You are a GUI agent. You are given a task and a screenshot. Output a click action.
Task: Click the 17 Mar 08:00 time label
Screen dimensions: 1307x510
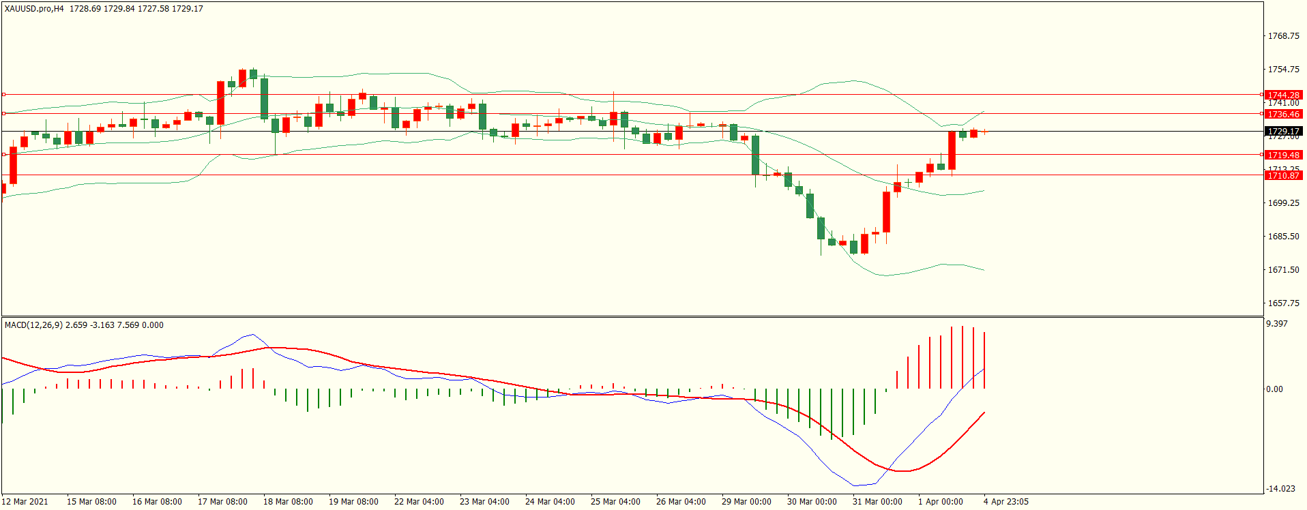[x=222, y=502]
